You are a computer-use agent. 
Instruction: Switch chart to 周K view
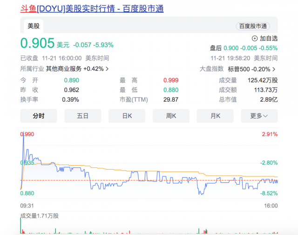171,116
